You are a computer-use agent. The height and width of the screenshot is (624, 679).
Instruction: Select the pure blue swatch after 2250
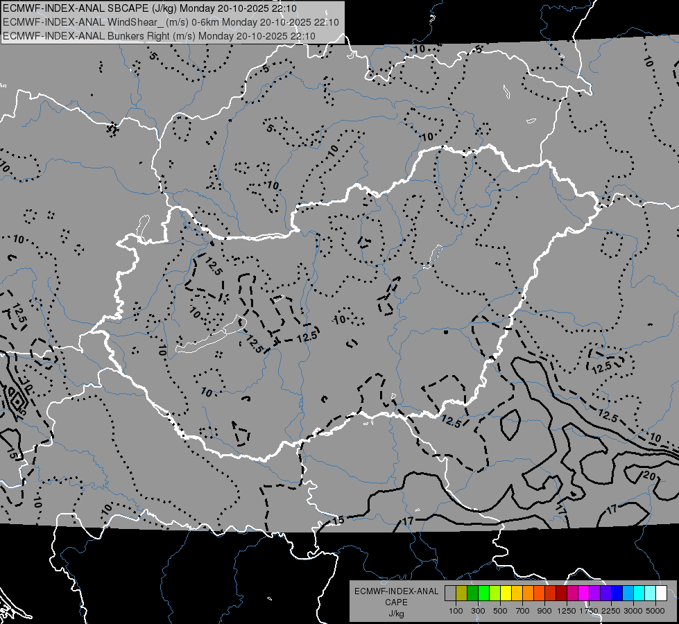(617, 593)
